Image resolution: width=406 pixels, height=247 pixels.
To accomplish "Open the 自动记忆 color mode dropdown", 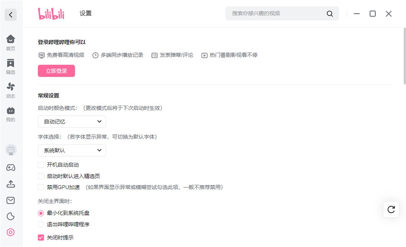I will (x=72, y=122).
